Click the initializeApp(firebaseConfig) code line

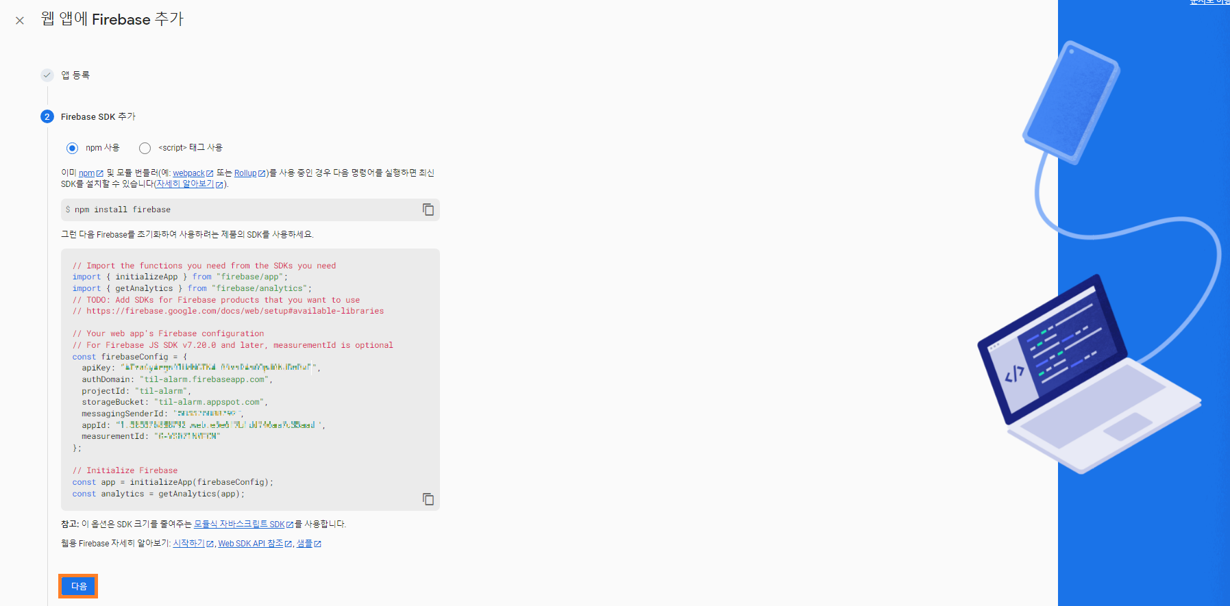pos(173,482)
